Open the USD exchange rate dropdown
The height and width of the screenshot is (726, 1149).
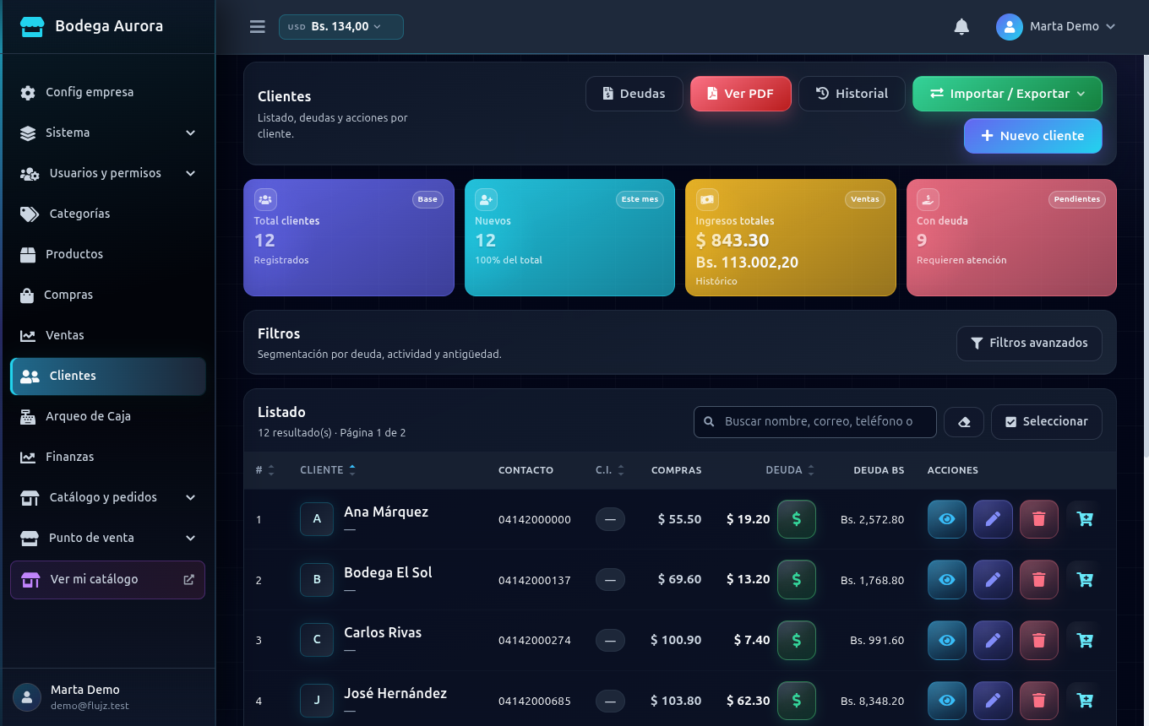click(x=341, y=27)
